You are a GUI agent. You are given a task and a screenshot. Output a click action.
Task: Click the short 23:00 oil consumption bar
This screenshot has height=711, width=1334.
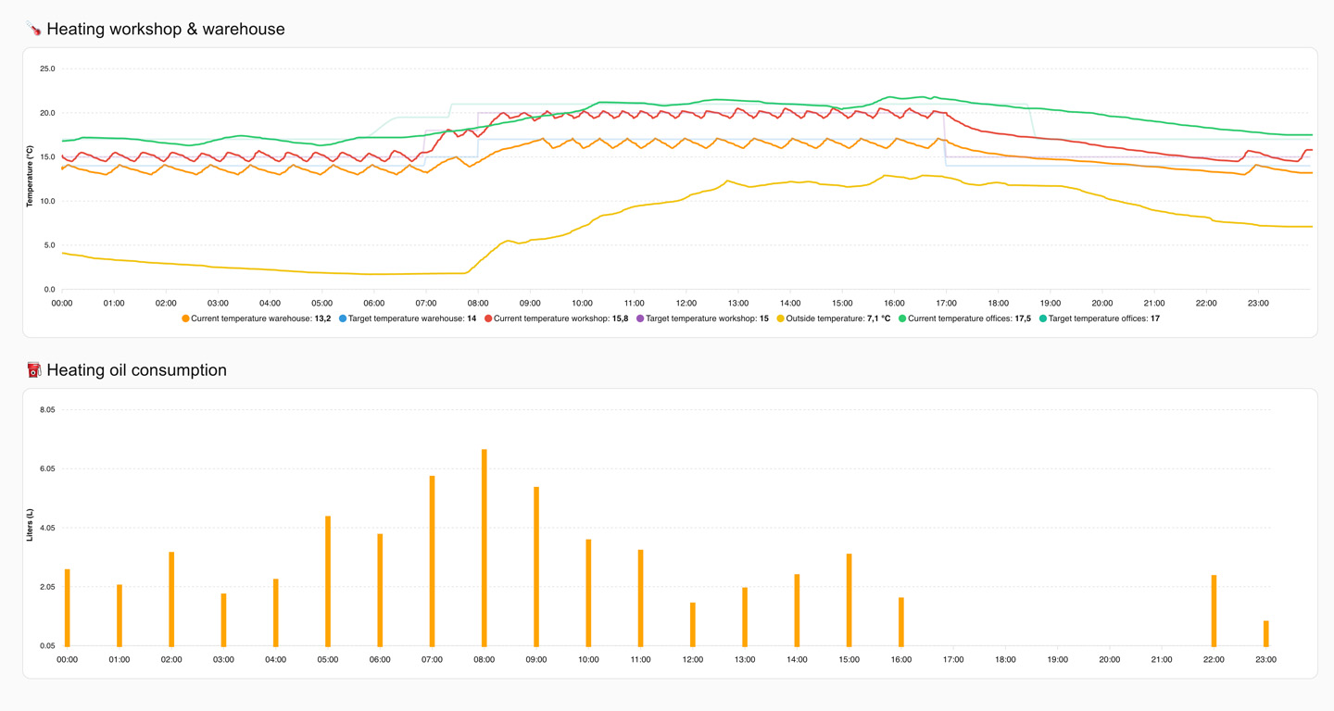(1265, 633)
